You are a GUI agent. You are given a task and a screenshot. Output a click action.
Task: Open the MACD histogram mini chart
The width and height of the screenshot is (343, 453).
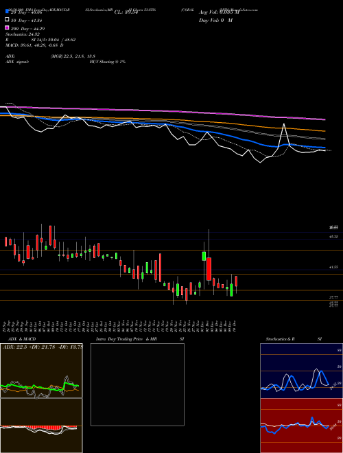click(41, 426)
